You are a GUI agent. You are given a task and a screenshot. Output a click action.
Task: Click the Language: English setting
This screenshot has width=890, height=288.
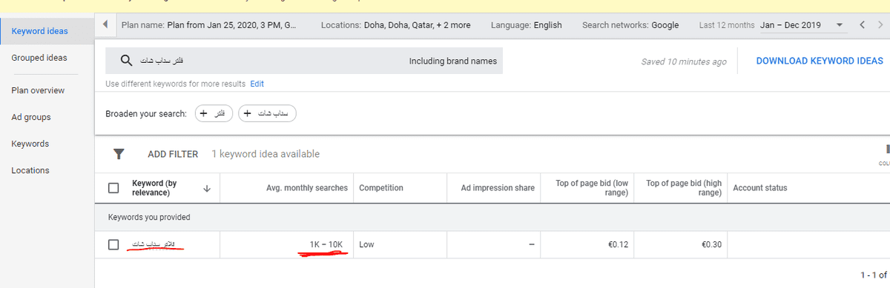tap(527, 24)
